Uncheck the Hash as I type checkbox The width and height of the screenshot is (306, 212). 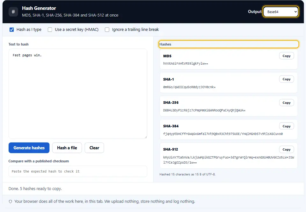tap(12, 30)
